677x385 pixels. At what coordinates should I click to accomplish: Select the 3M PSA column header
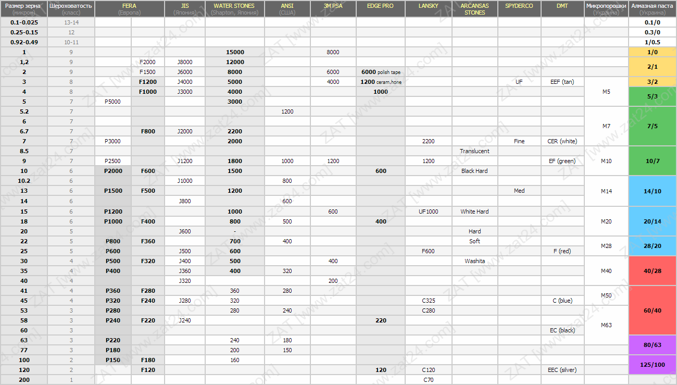tap(333, 9)
